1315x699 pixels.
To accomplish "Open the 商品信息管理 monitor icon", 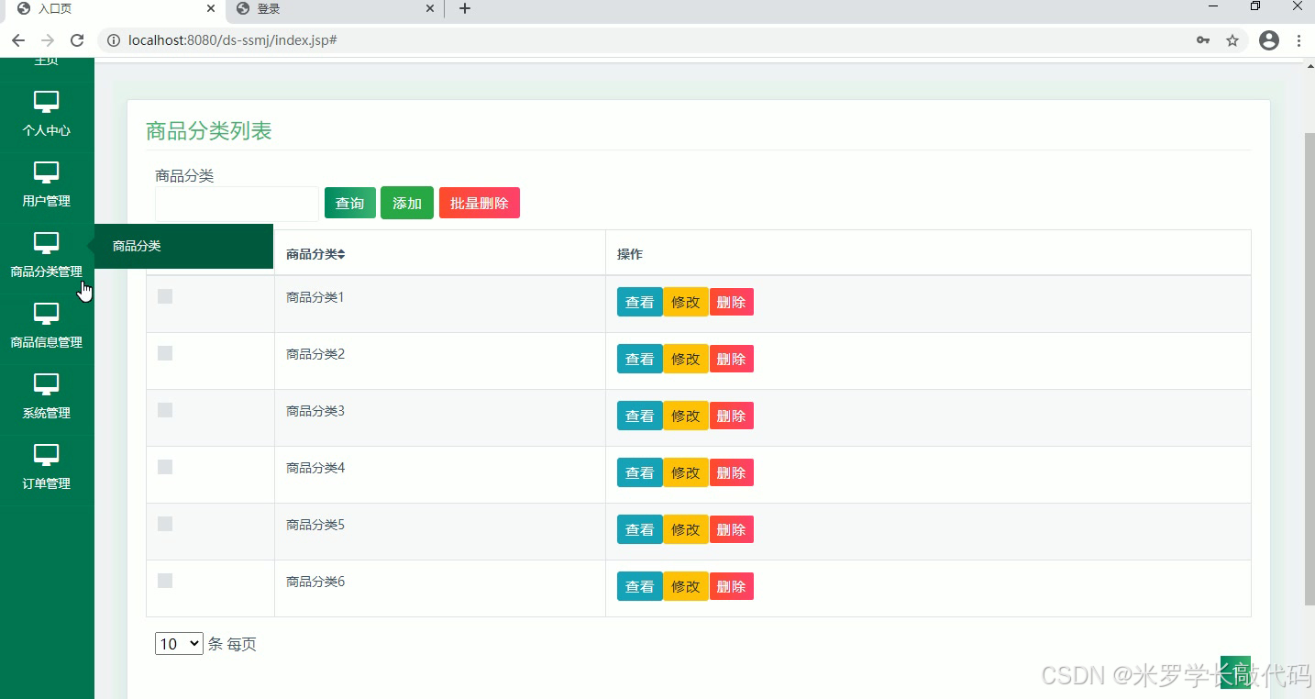I will click(46, 313).
